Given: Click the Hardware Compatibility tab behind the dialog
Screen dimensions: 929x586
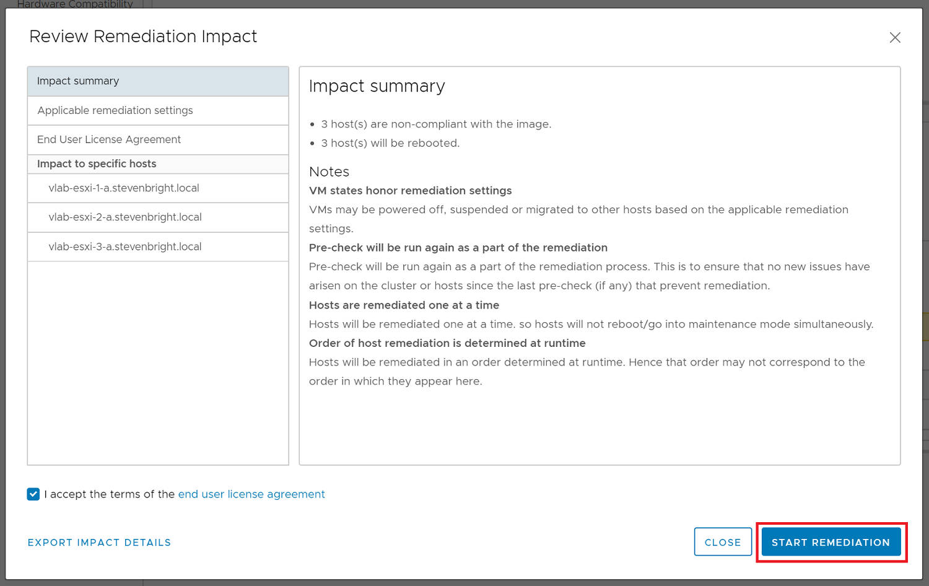Looking at the screenshot, I should (x=75, y=4).
